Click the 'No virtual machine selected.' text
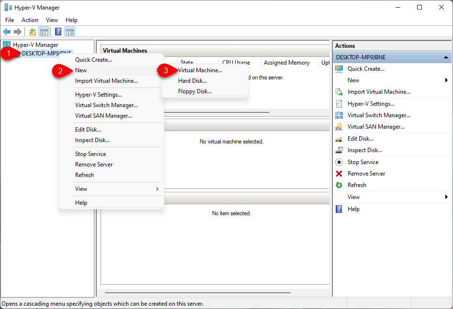The width and height of the screenshot is (453, 309). tap(231, 142)
